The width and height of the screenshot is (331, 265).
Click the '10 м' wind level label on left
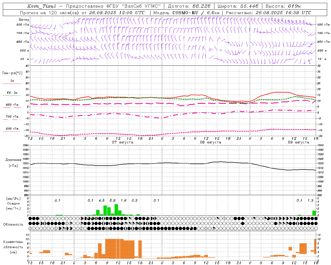pyautogui.click(x=25, y=59)
